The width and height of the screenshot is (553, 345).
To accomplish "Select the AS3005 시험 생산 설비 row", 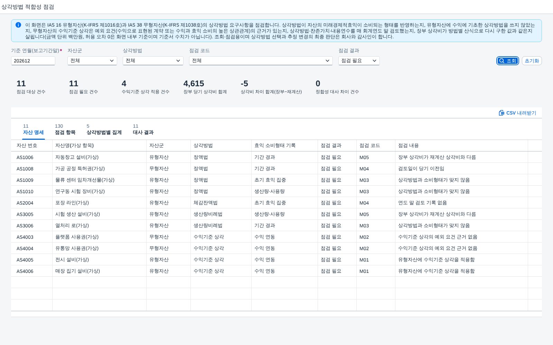I will coord(276,214).
